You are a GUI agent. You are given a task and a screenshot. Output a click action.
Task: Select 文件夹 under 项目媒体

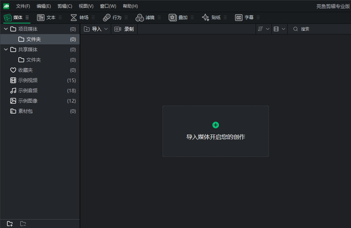click(x=40, y=39)
